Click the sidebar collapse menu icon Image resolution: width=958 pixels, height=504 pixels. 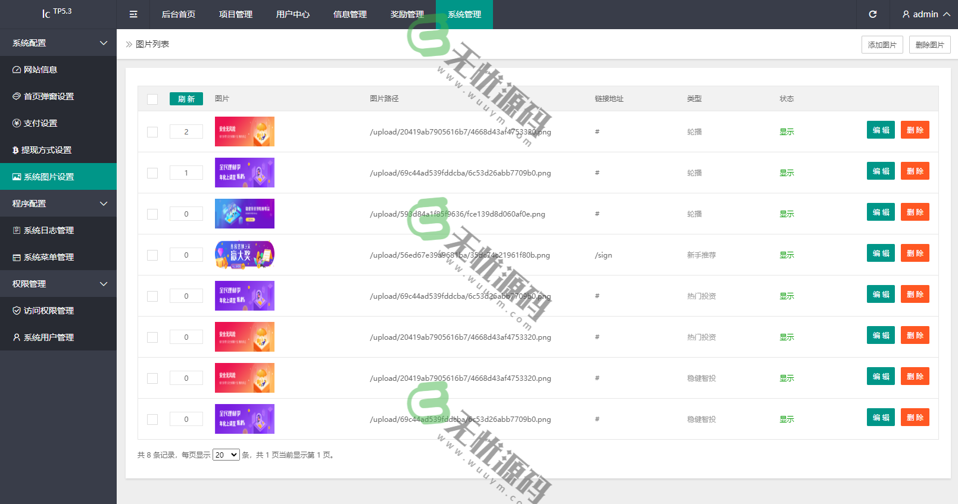[133, 14]
